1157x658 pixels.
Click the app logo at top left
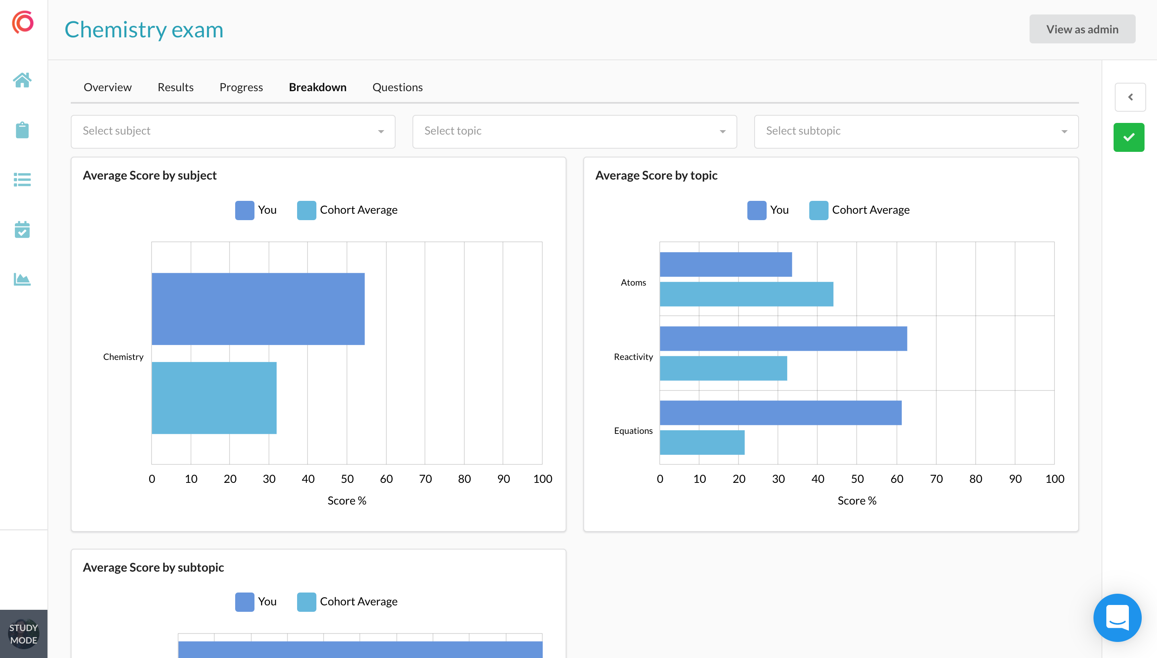pos(23,22)
